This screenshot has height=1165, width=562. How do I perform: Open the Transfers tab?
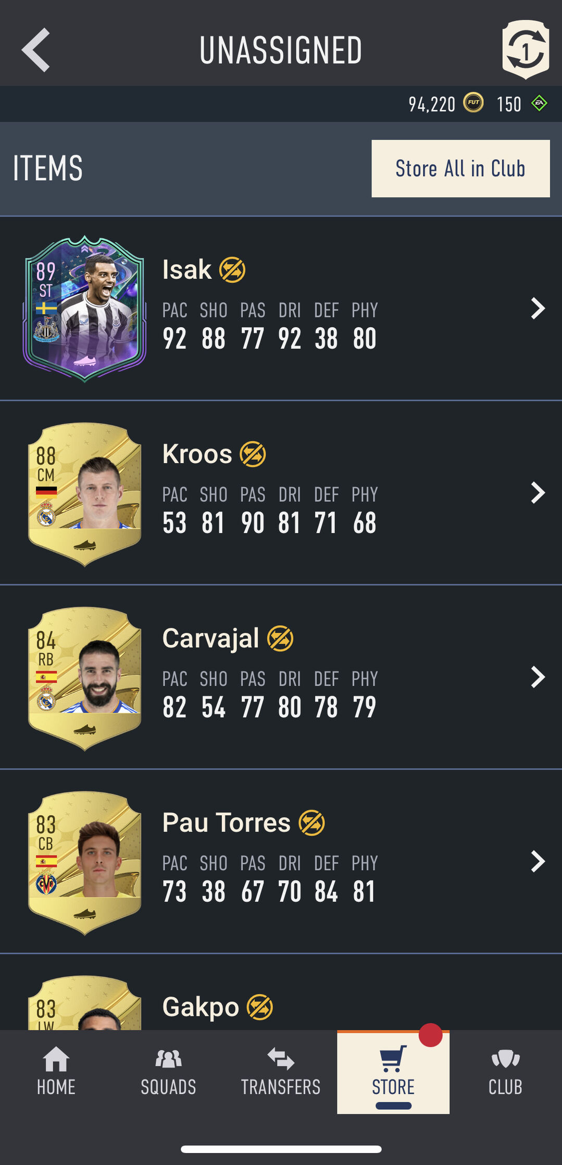tap(281, 1071)
